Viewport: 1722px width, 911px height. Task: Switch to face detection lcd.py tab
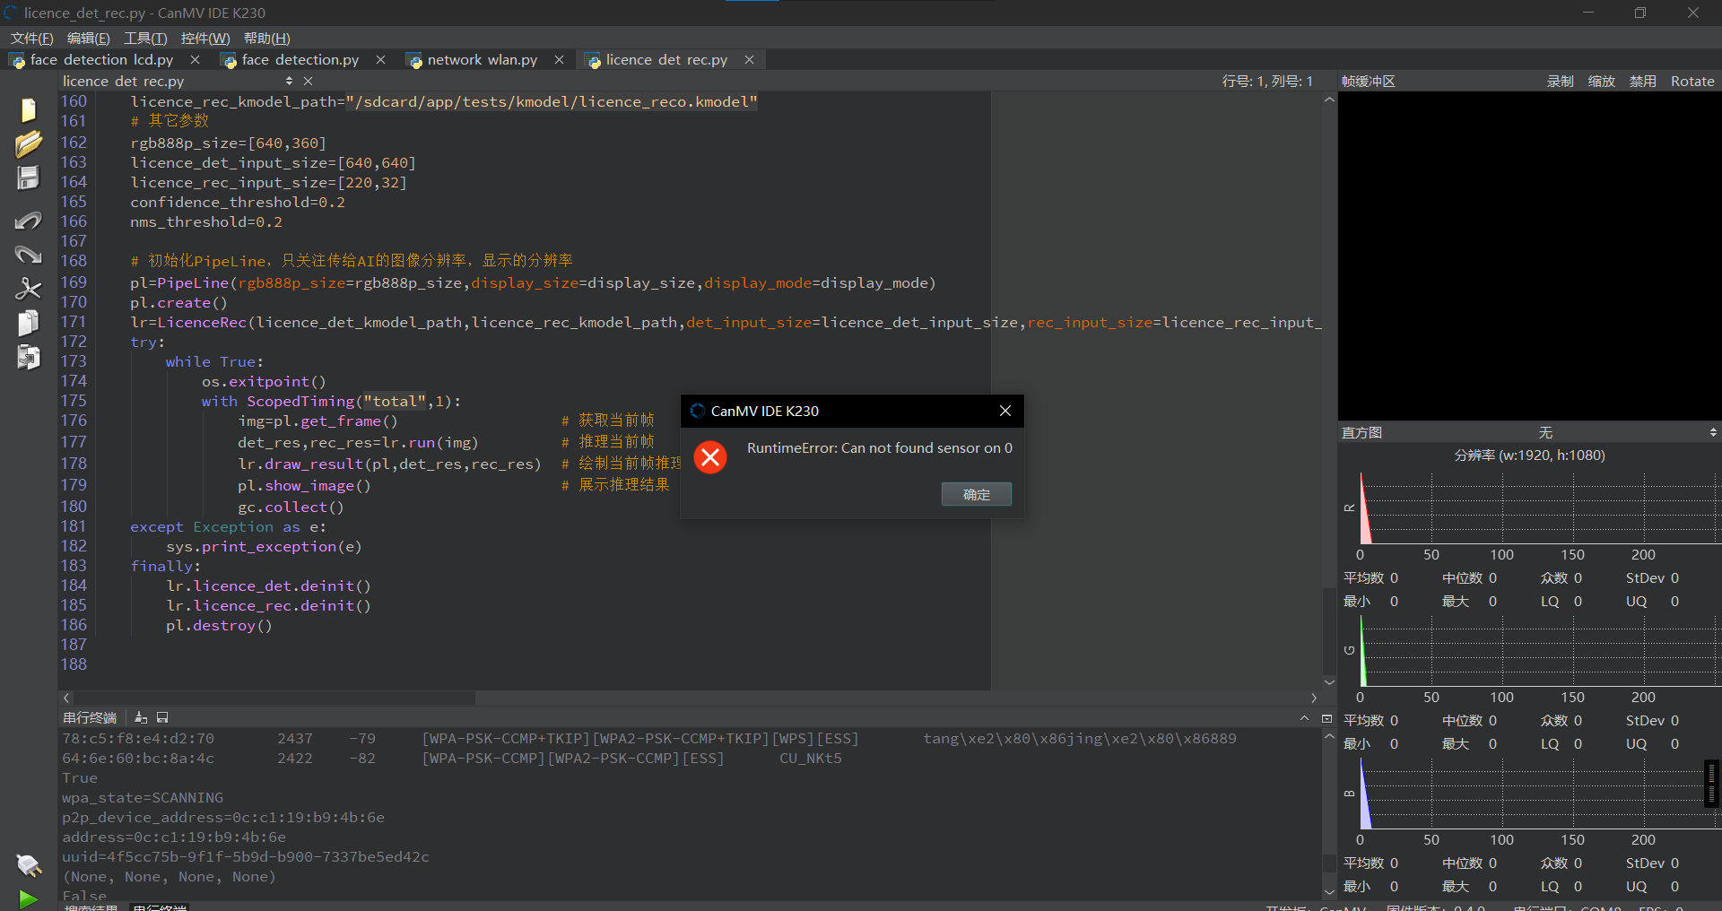click(x=101, y=59)
